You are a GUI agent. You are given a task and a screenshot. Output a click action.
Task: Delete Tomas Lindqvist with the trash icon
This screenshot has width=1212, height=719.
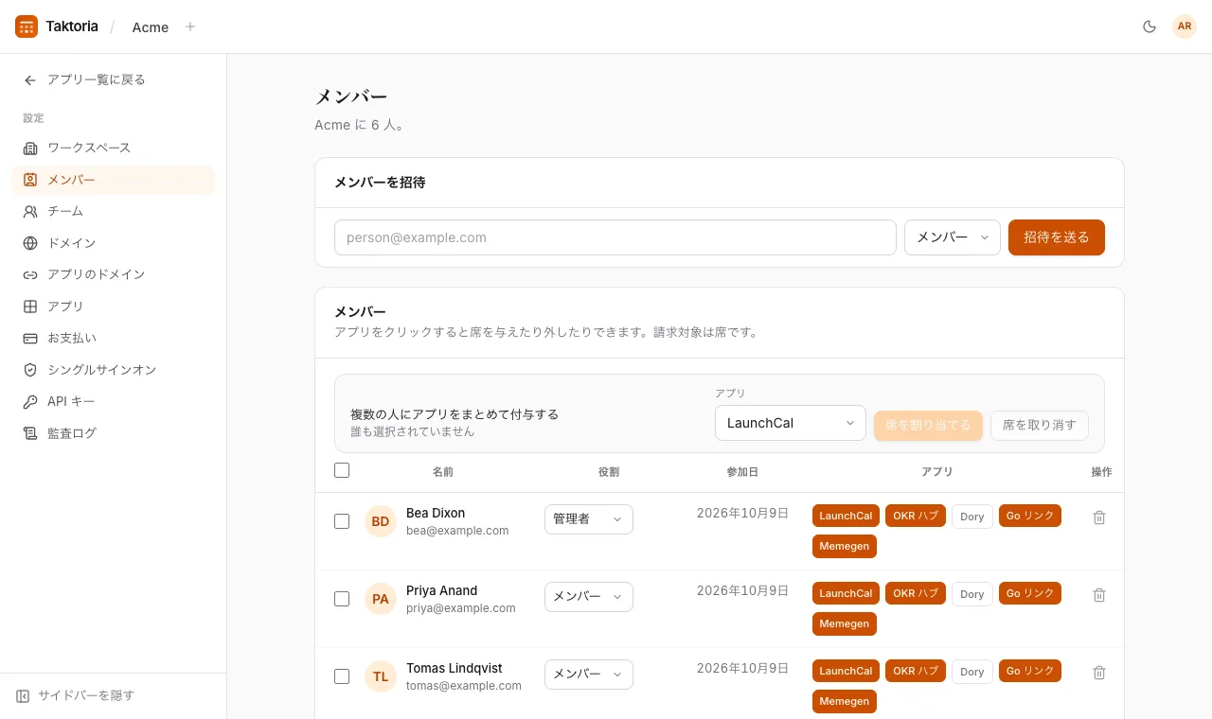point(1099,673)
